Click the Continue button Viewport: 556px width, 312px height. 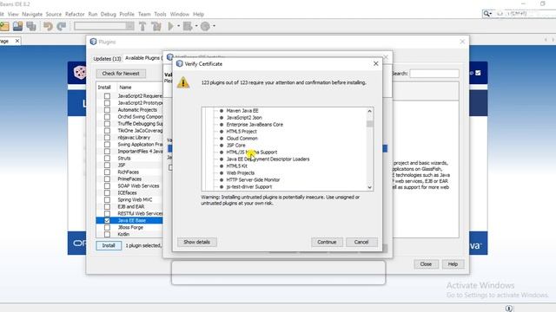(327, 242)
